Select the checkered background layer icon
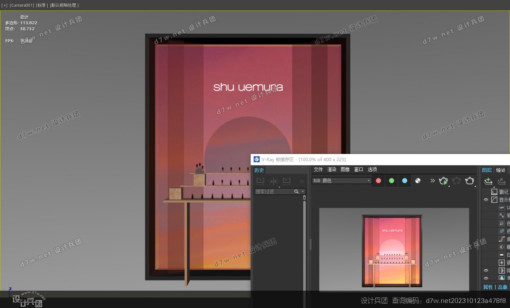Viewport: 510px width, 308px height. click(502, 215)
